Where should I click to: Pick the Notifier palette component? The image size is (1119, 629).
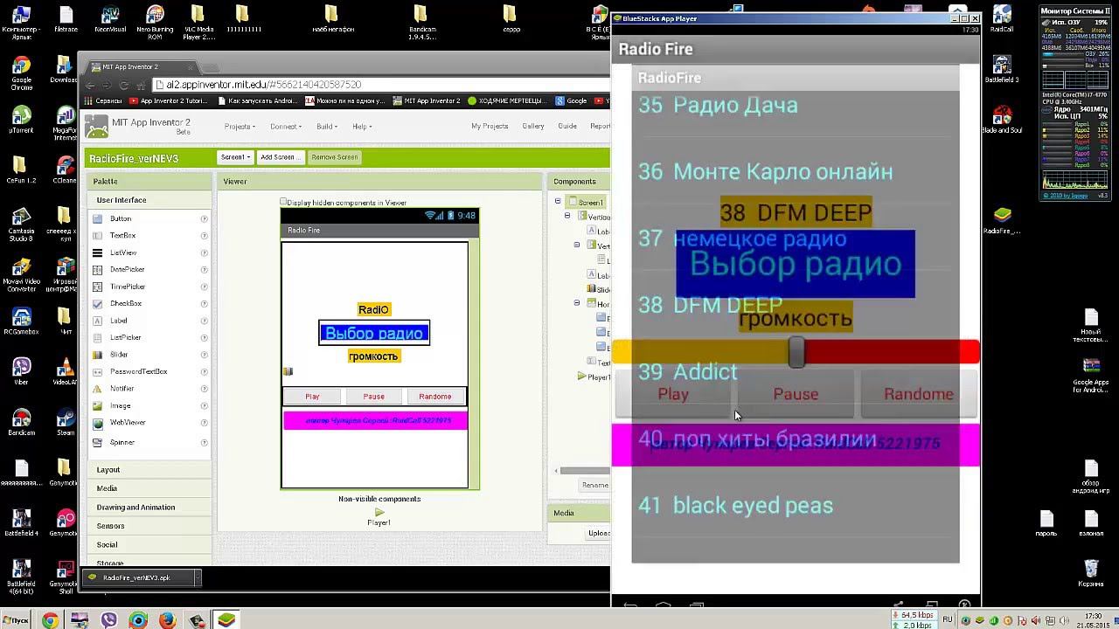(122, 389)
